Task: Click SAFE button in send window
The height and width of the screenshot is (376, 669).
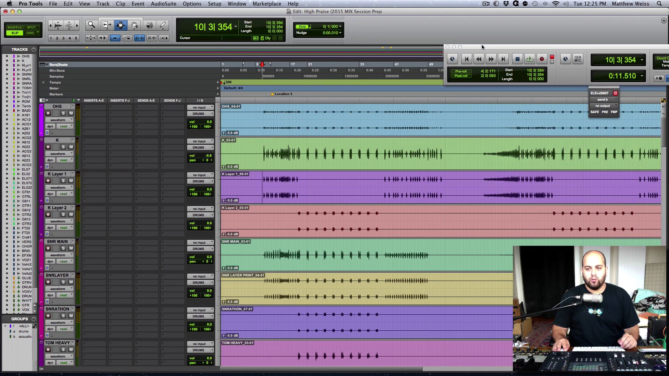Action: tap(595, 112)
